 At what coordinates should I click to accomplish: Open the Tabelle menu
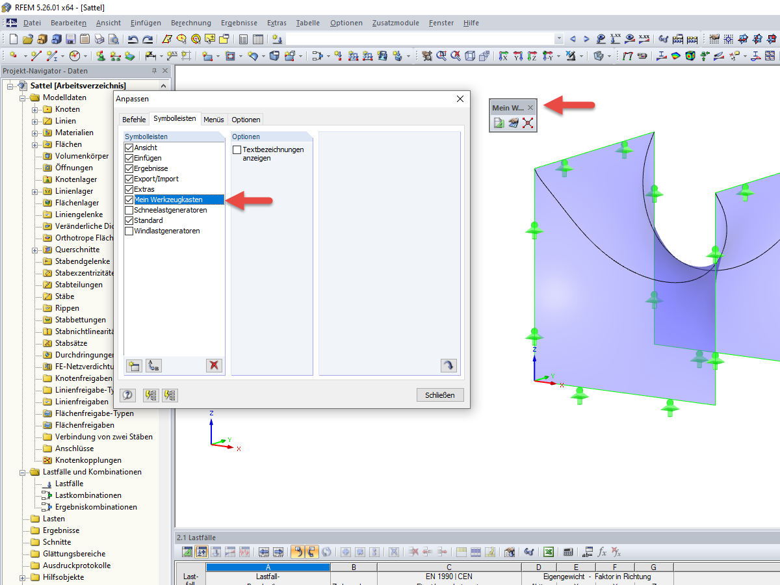[x=307, y=23]
